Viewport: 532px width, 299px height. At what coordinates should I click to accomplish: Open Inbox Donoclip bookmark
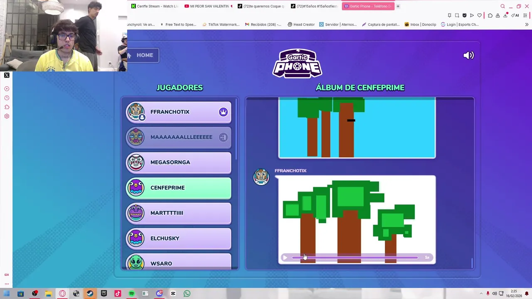[420, 25]
